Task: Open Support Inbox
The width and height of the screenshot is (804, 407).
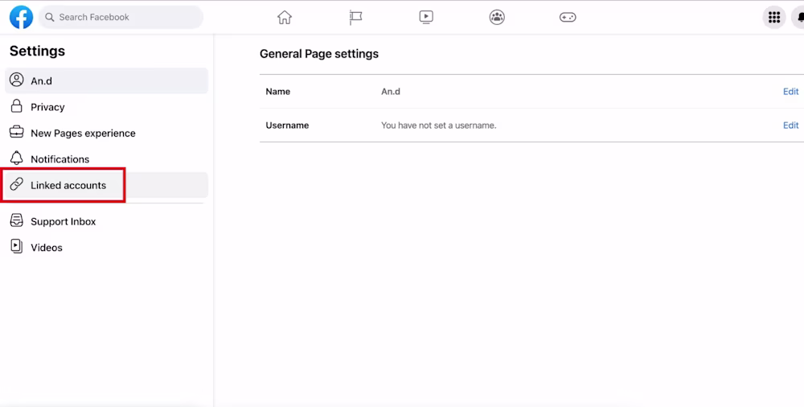Action: pyautogui.click(x=107, y=221)
